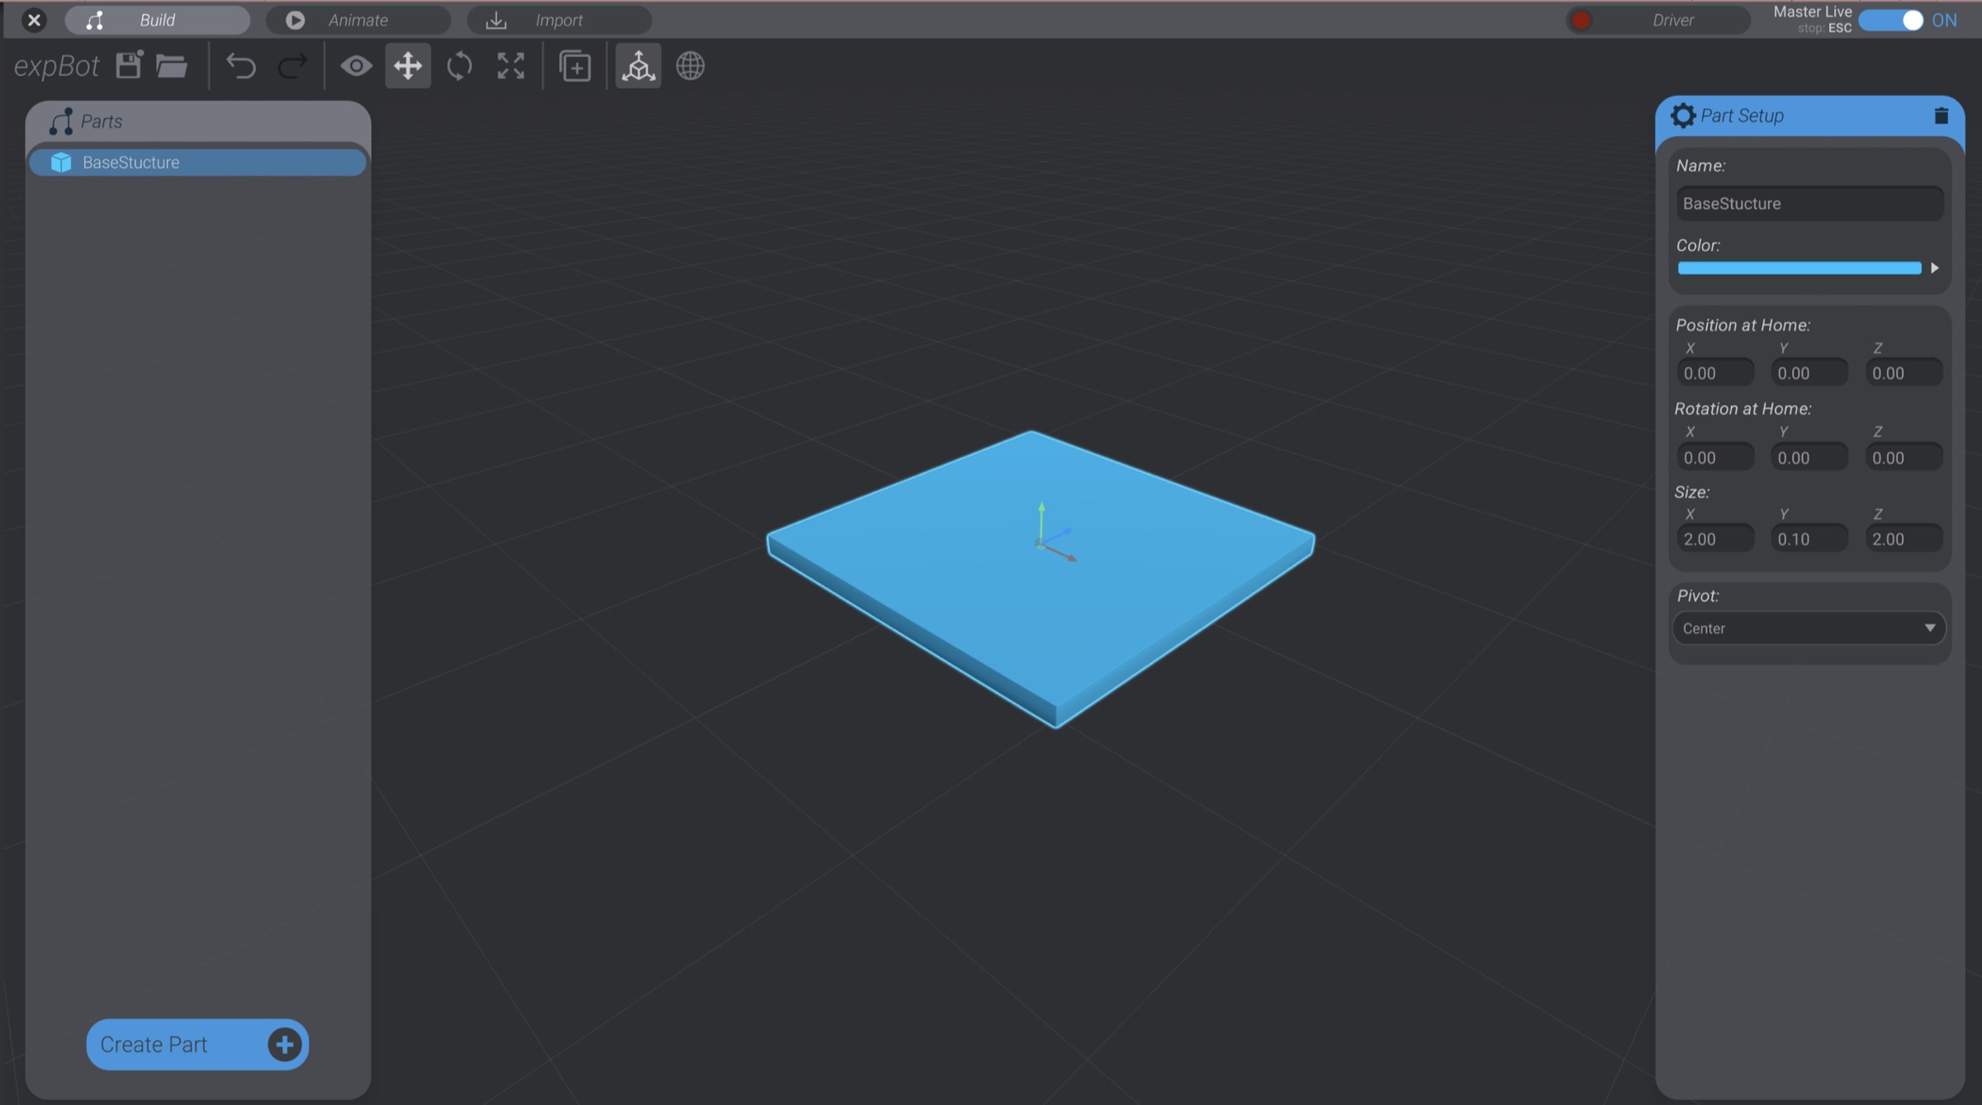This screenshot has width=1982, height=1105.
Task: Open the Pivot dropdown set to Center
Action: [1808, 628]
